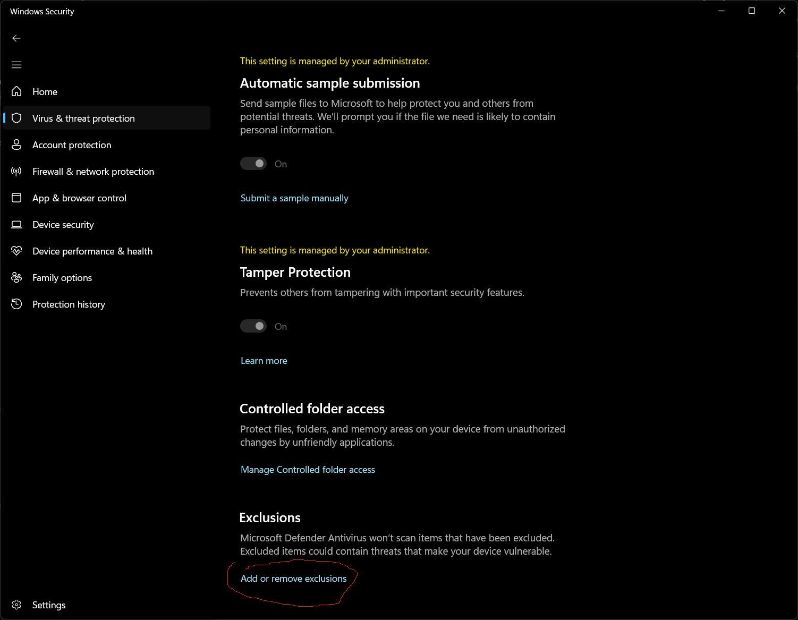Open the hamburger navigation menu

point(16,65)
